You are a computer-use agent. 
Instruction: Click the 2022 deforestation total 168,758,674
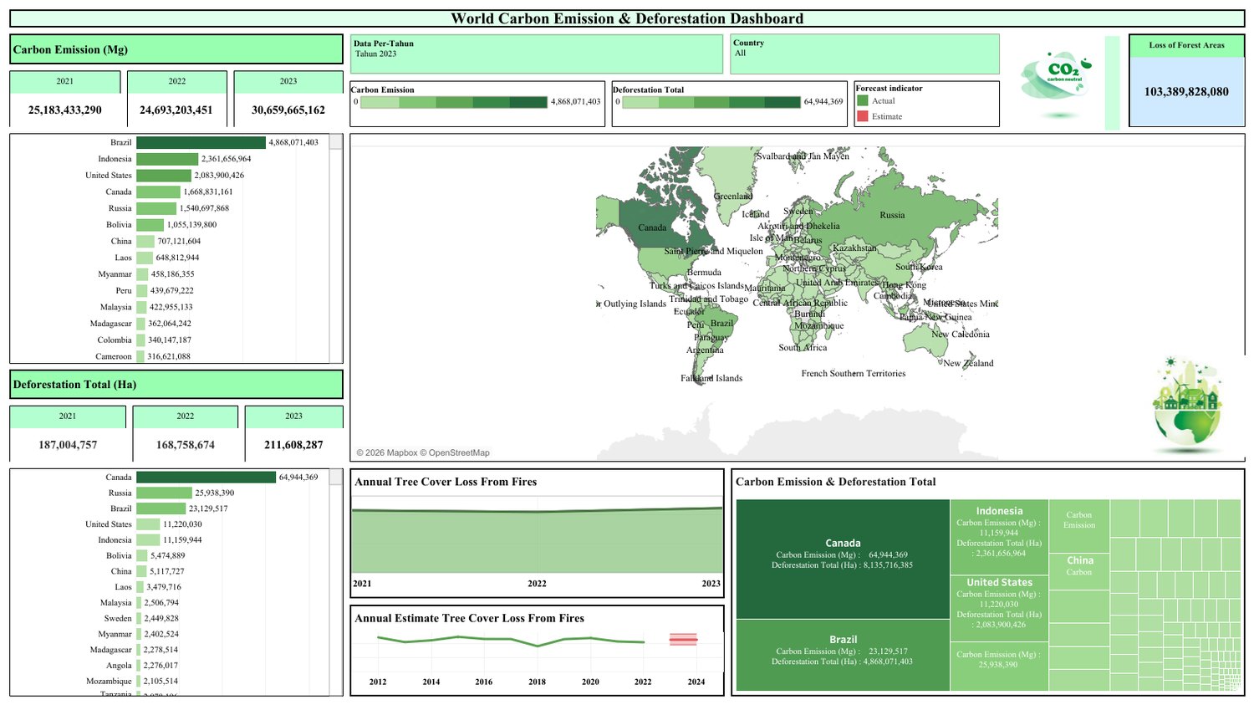point(186,445)
